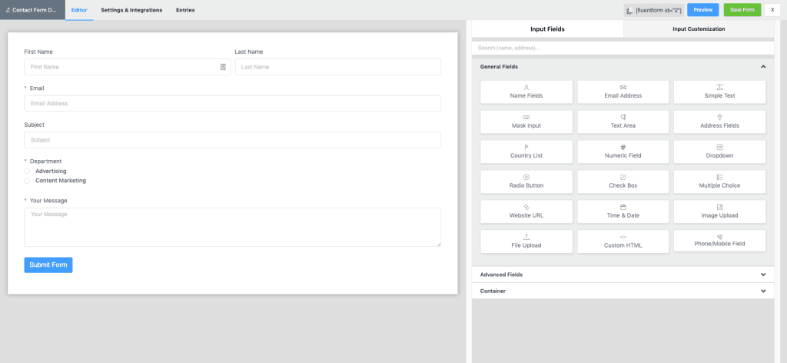Add a Phone/Mobile Field

click(719, 241)
